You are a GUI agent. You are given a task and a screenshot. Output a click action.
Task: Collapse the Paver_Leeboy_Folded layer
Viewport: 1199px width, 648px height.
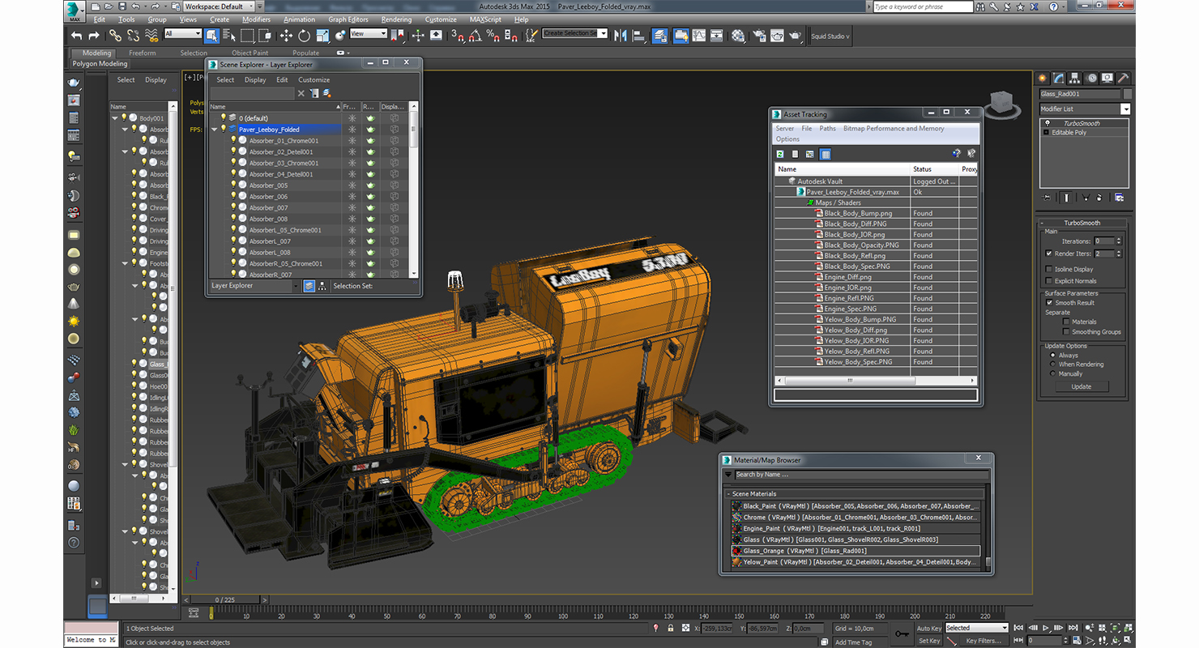coord(215,129)
